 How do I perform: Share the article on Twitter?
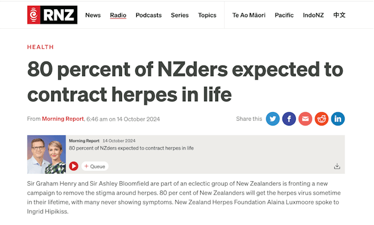(273, 119)
